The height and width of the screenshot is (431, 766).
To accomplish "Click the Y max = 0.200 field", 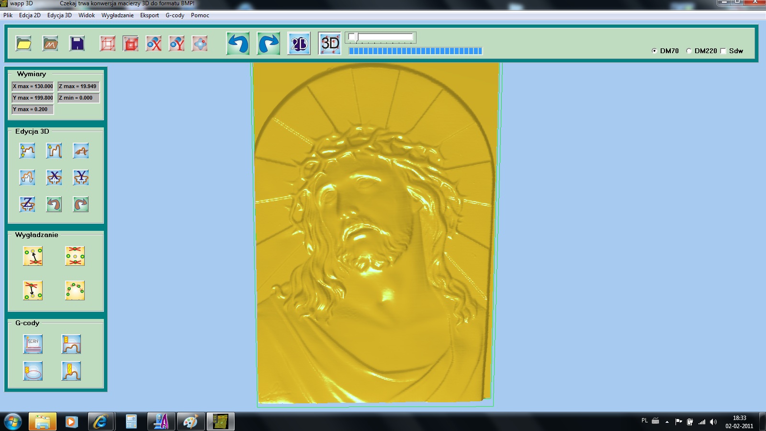I will 33,109.
